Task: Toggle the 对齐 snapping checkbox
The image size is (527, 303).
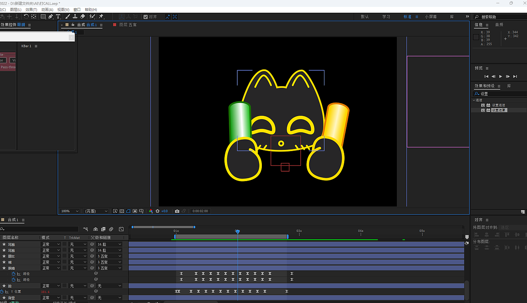Action: coord(146,17)
